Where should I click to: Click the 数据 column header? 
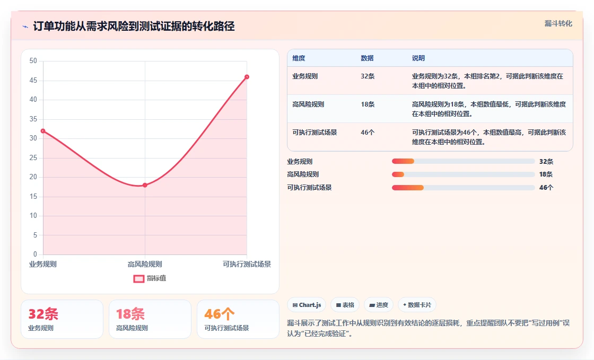(367, 58)
